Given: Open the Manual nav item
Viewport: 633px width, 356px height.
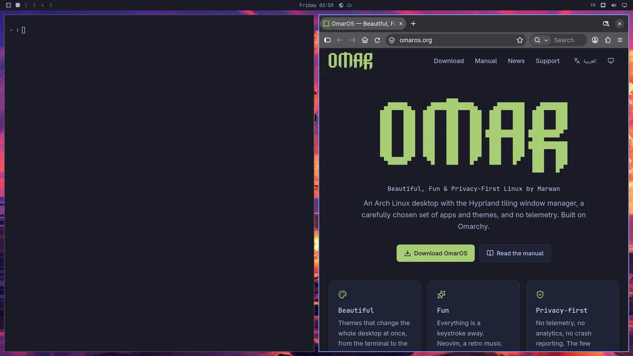Looking at the screenshot, I should point(486,61).
